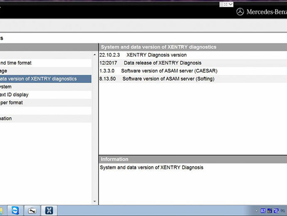The height and width of the screenshot is (216, 287).
Task: Select the 'ext ID display' settings entry
Action: (x=46, y=95)
